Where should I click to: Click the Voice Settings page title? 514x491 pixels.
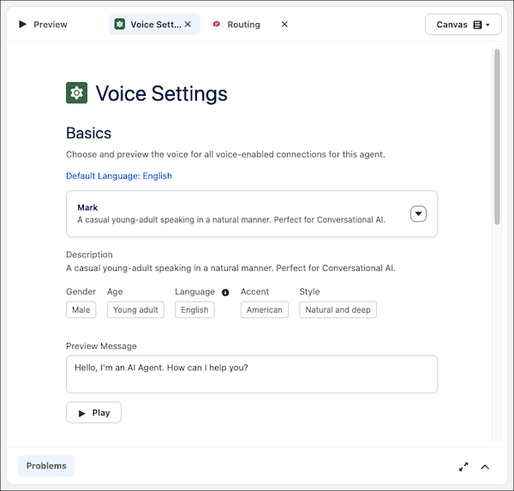click(x=161, y=93)
